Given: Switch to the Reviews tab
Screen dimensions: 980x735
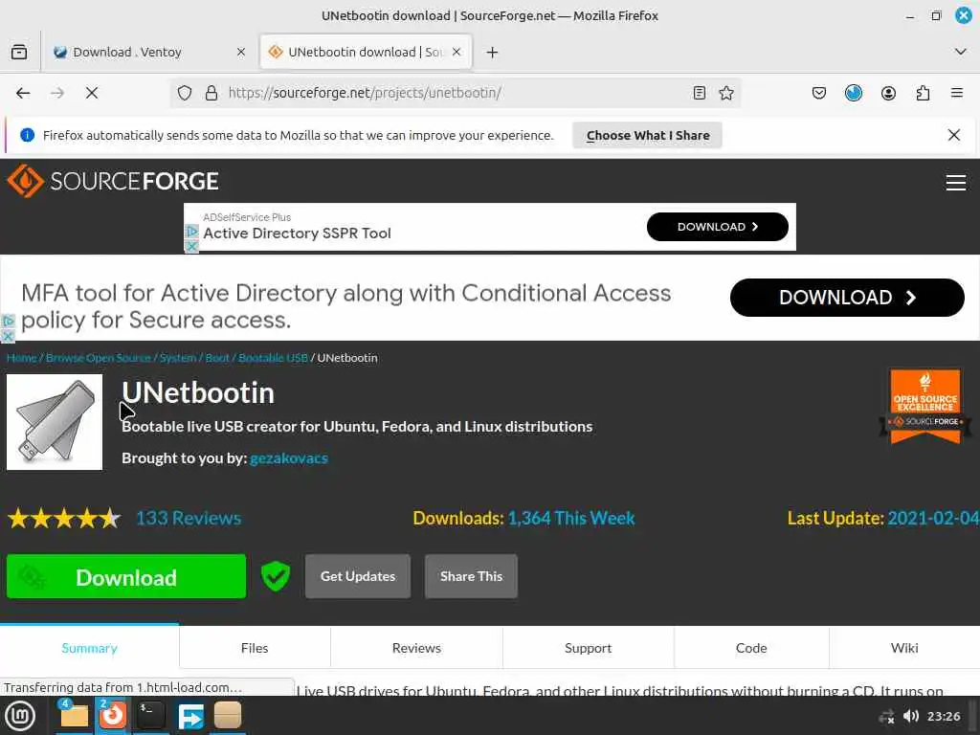Looking at the screenshot, I should (416, 648).
